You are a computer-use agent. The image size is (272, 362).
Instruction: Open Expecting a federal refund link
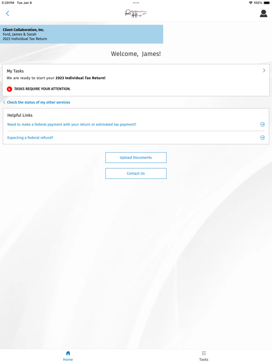[x=30, y=138]
